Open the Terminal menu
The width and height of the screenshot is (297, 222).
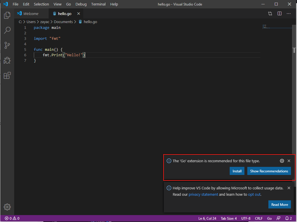click(98, 4)
